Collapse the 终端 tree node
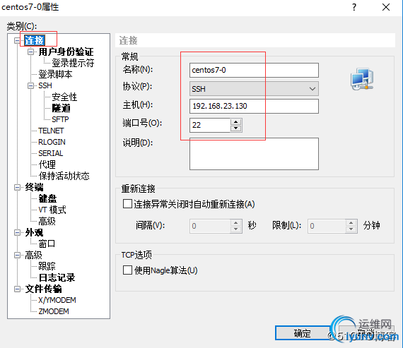The image size is (403, 348). coord(17,187)
